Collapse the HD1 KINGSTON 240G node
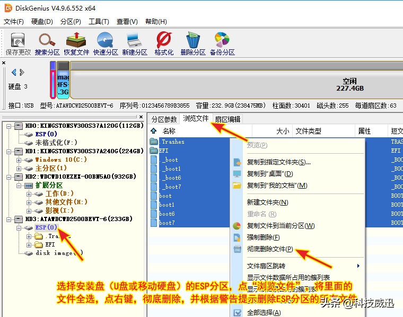The height and width of the screenshot is (317, 403). 8,152
